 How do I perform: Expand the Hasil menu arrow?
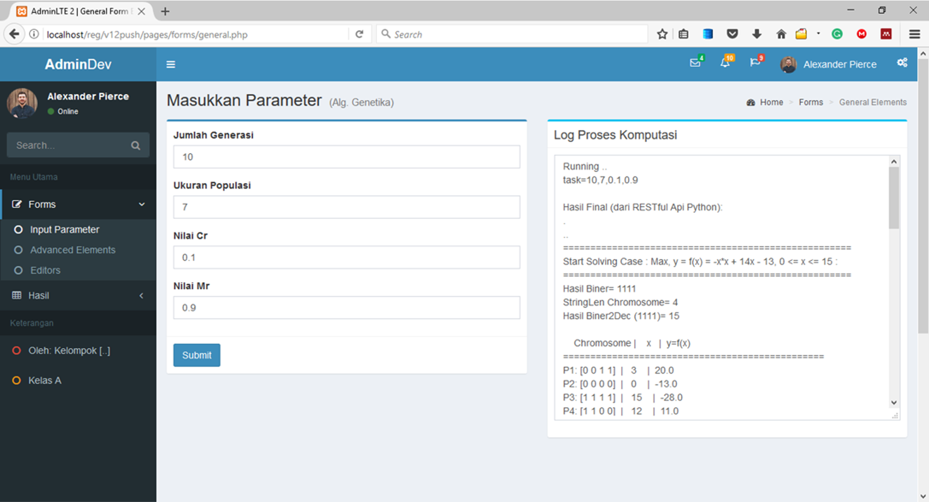[x=142, y=296]
